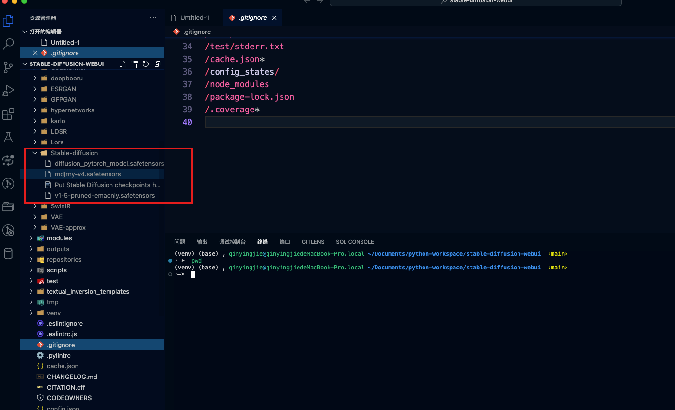The height and width of the screenshot is (410, 675).
Task: Click the Refresh Explorer icon
Action: point(146,64)
